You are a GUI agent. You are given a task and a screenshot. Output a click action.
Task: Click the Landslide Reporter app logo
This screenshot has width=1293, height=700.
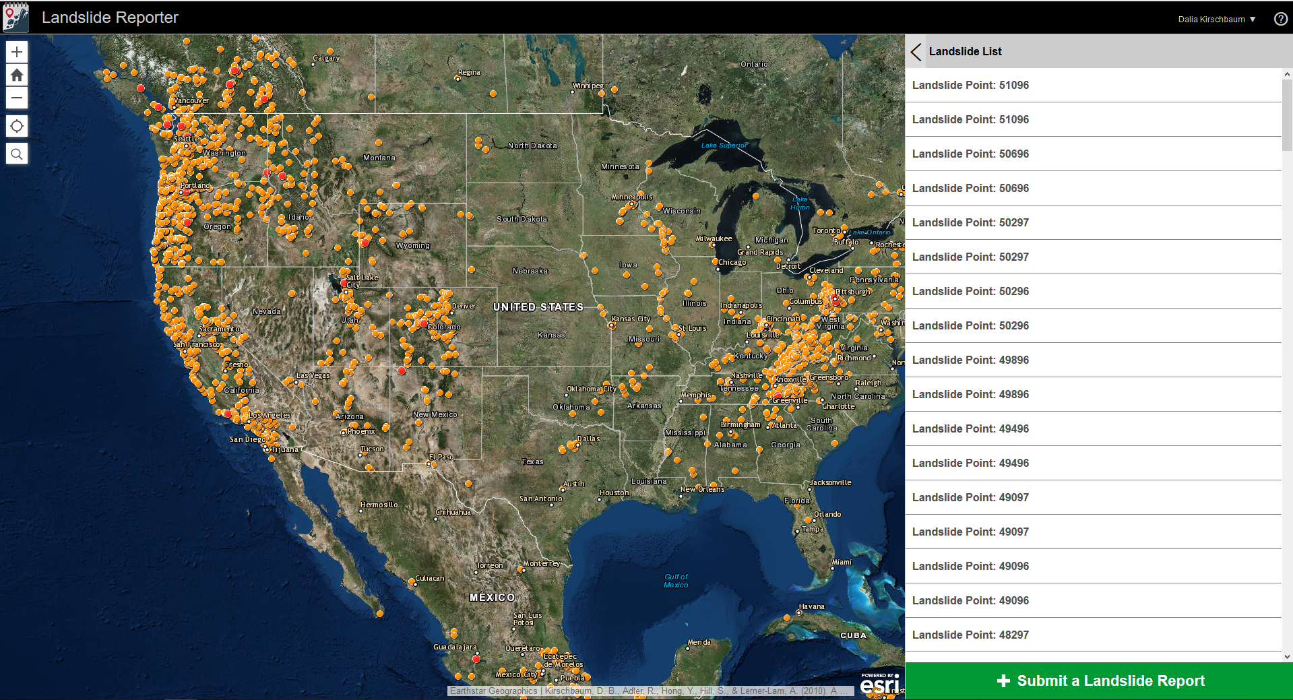point(16,17)
